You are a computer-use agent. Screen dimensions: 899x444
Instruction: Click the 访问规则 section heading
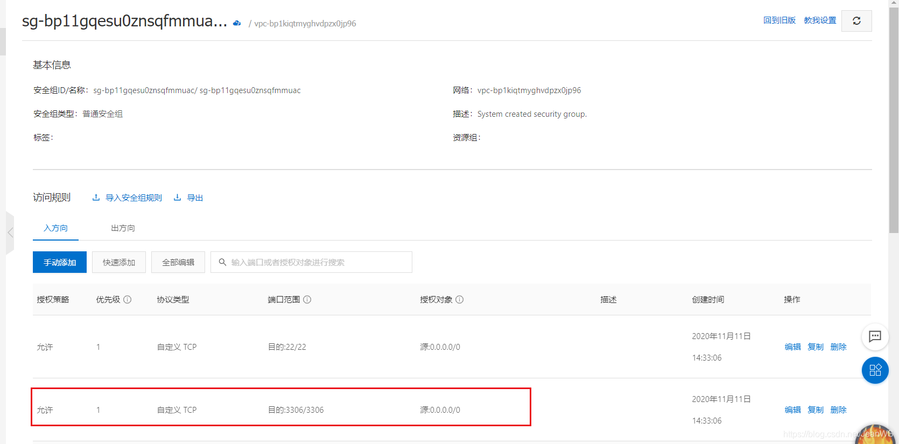point(52,198)
